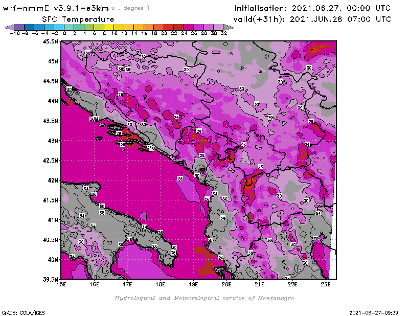Click the red legend swatch between 20 and 22
Viewport: 409px width, 316px height.
click(169, 27)
